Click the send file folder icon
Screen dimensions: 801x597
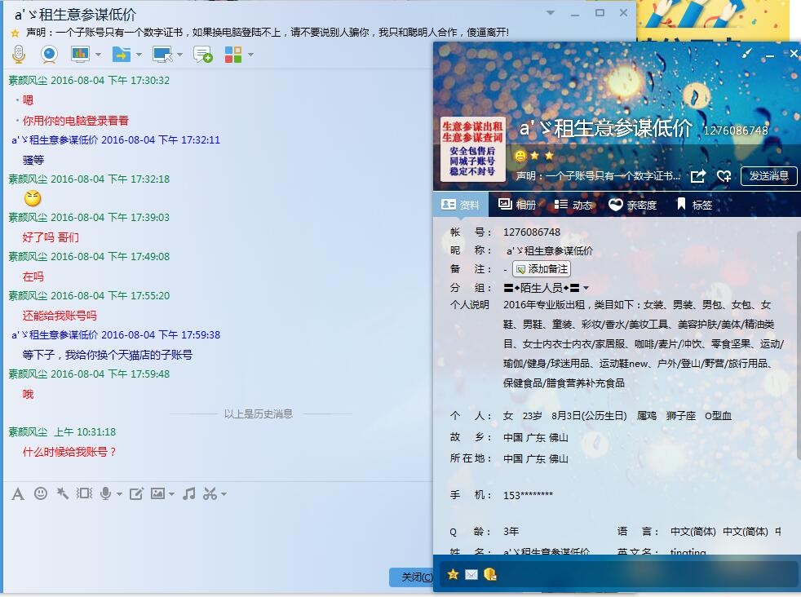pos(121,55)
